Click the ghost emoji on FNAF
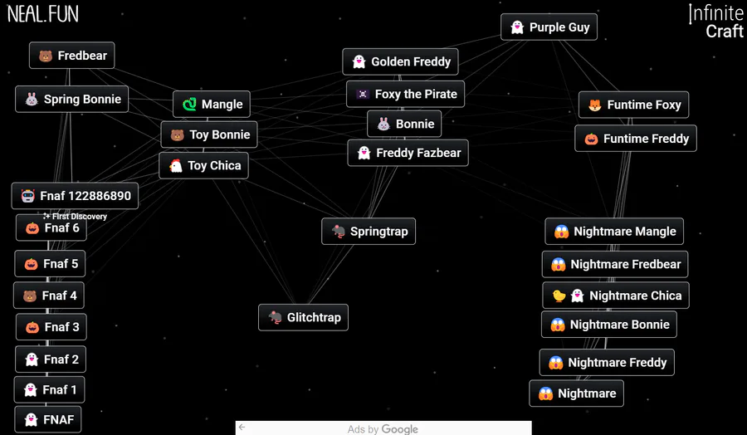Screen dimensions: 747x435 [31, 420]
